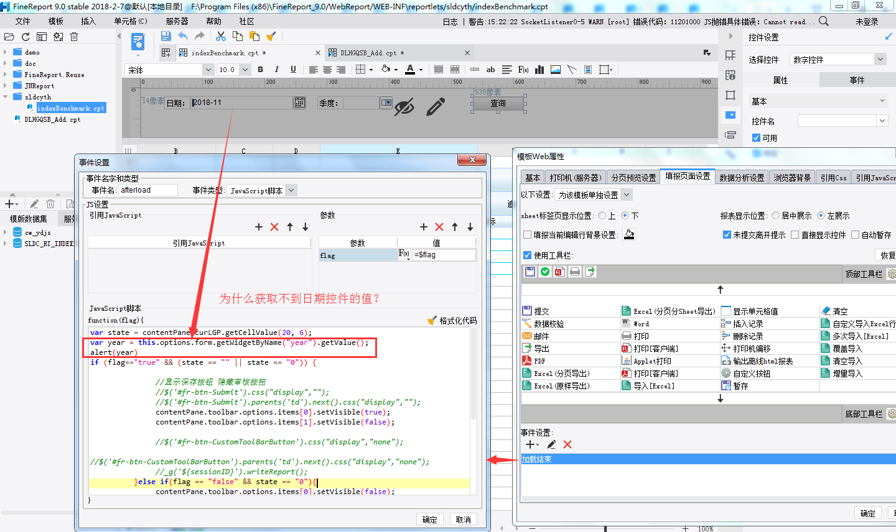Uncheck 可用 checkbox in widget settings
This screenshot has width=896, height=532.
point(756,138)
